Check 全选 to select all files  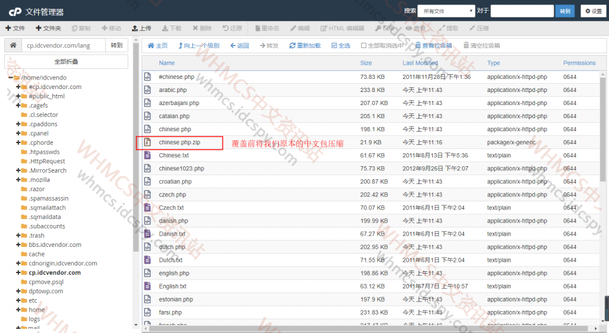click(341, 46)
